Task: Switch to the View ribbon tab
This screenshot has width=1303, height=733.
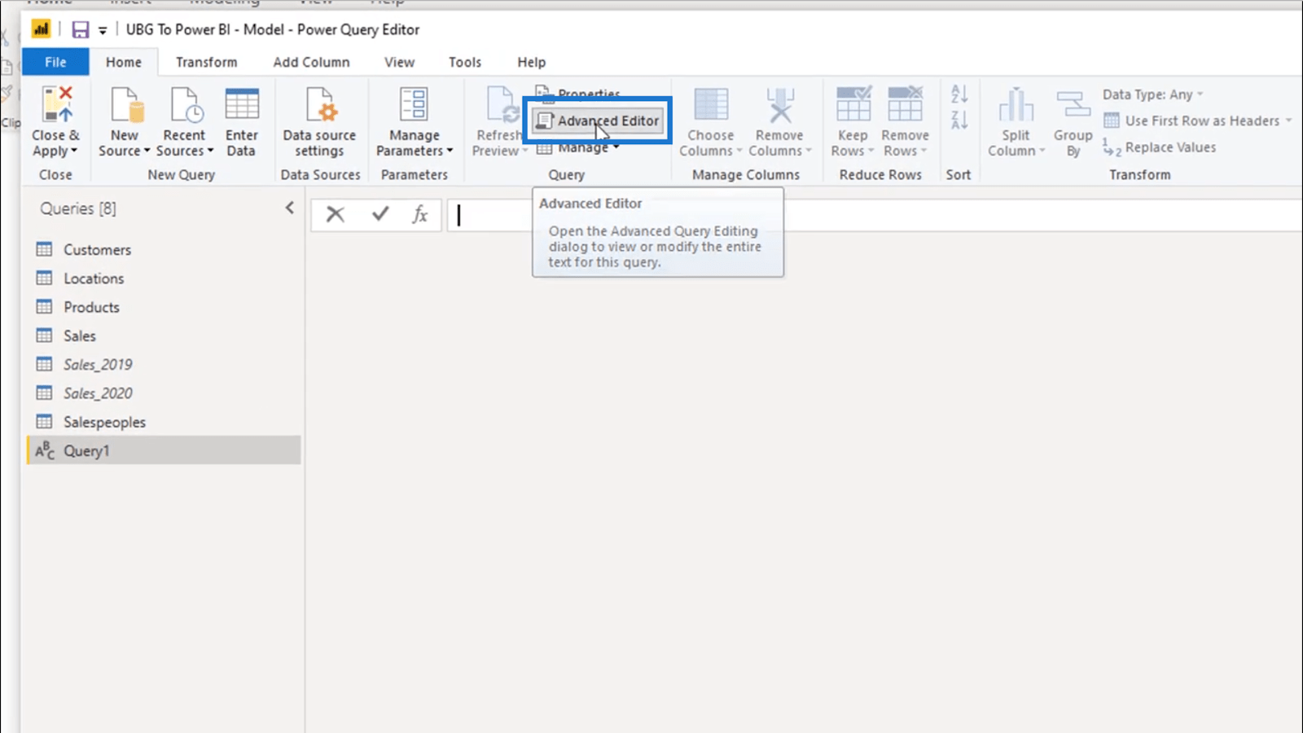Action: (399, 62)
